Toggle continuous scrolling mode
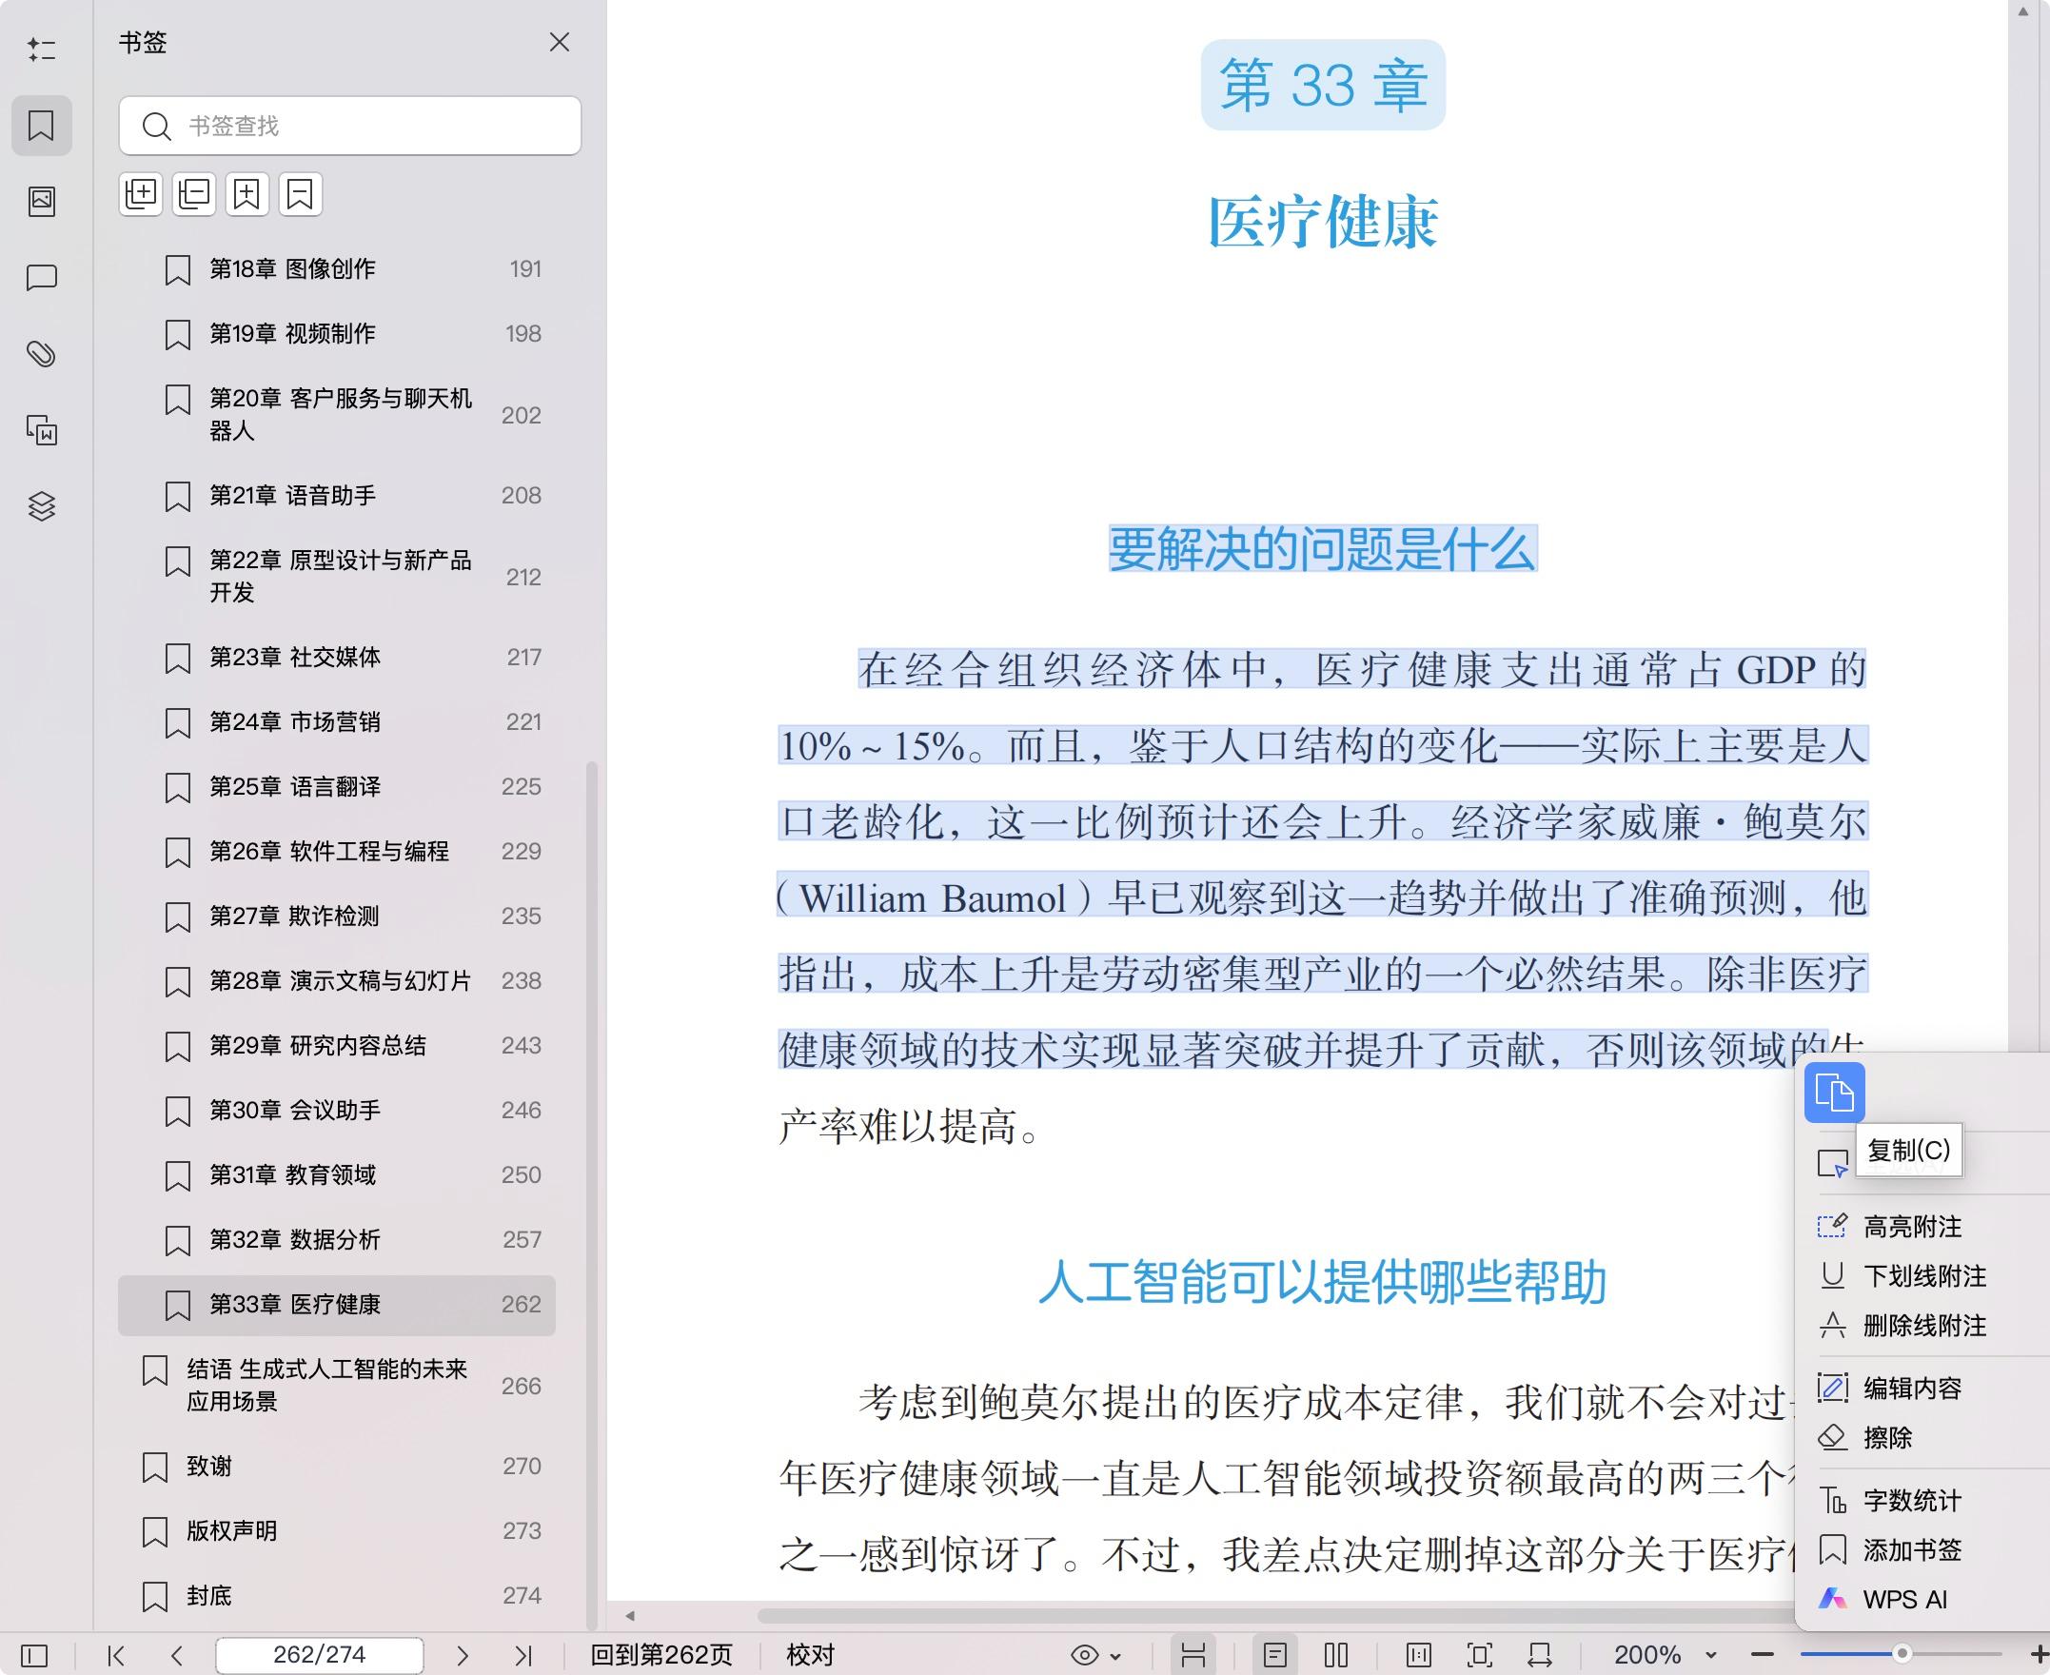 pos(1193,1656)
